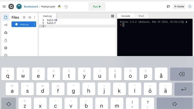Open the Settings gear icon
The height and width of the screenshot is (109, 194).
click(6, 48)
